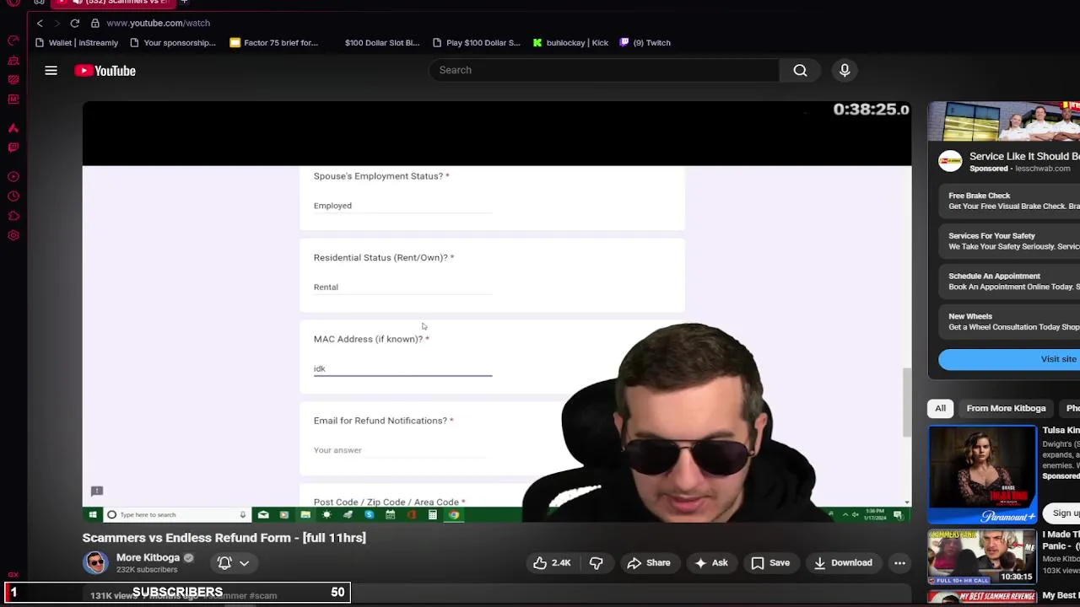Open the YouTube hamburger guide menu
The width and height of the screenshot is (1080, 607).
click(51, 71)
